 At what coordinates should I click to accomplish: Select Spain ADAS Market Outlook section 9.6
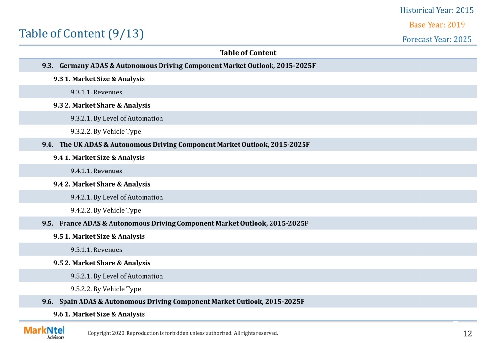[x=248, y=301]
